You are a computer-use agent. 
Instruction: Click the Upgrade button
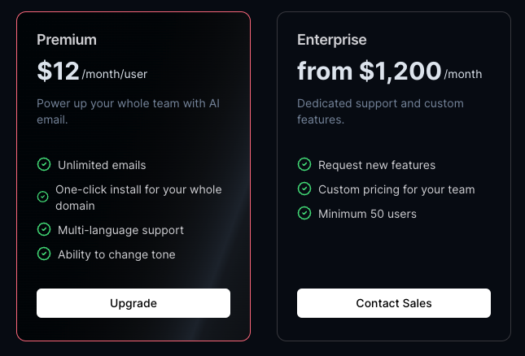point(133,303)
